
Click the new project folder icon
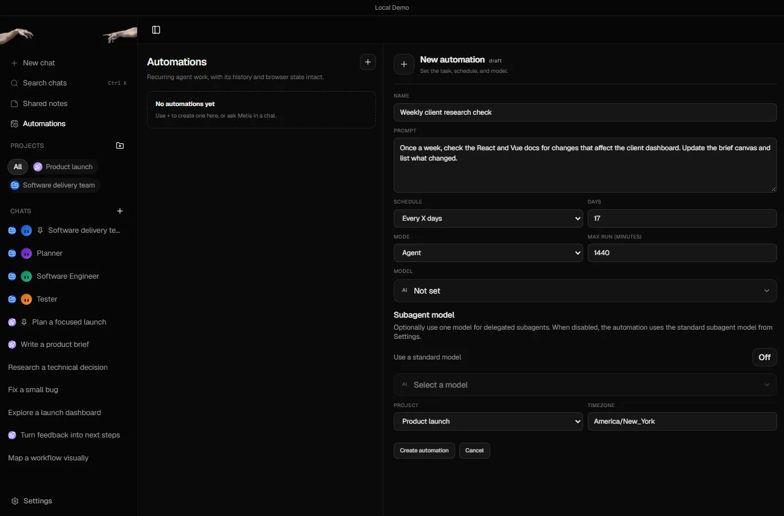120,146
